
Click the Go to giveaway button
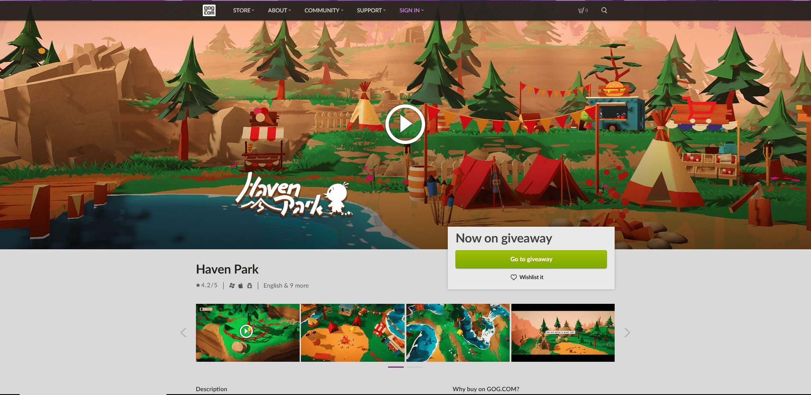531,259
